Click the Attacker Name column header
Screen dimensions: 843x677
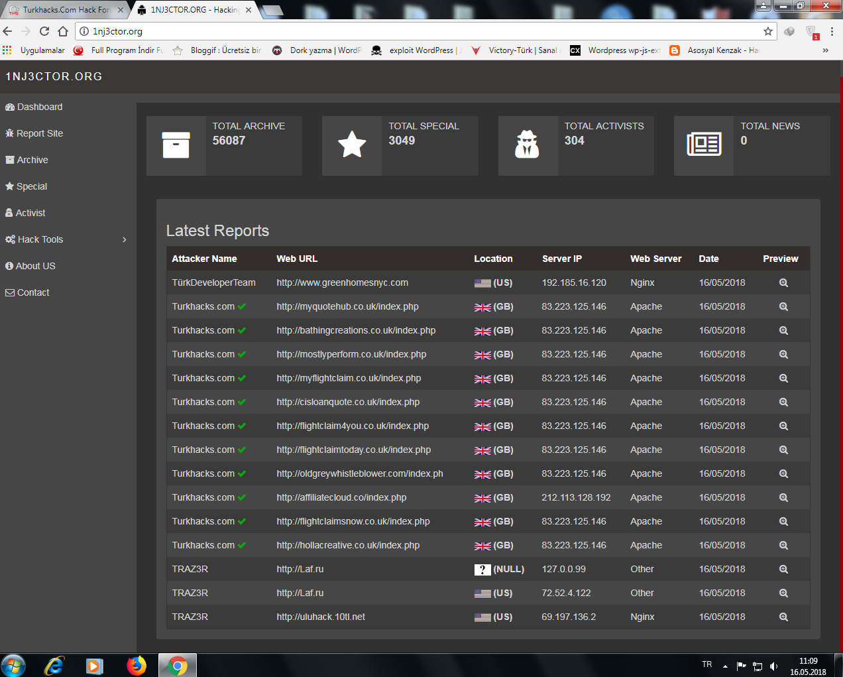(x=204, y=259)
